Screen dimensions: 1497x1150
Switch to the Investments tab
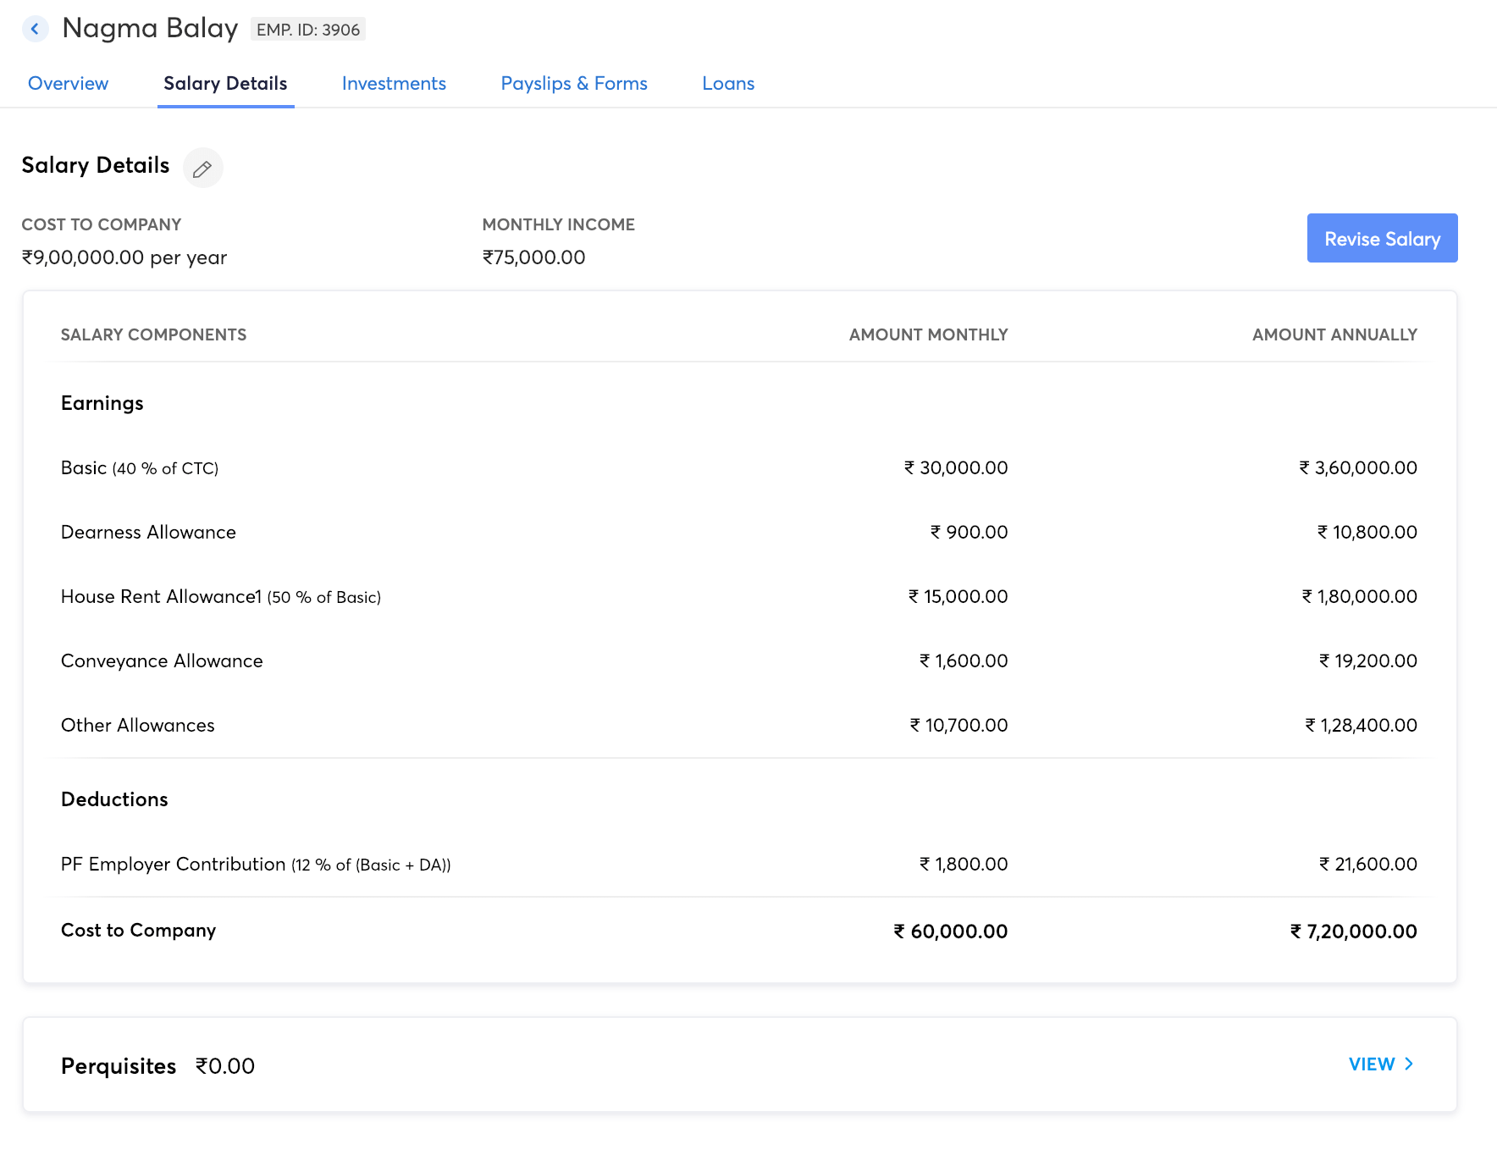pyautogui.click(x=394, y=83)
